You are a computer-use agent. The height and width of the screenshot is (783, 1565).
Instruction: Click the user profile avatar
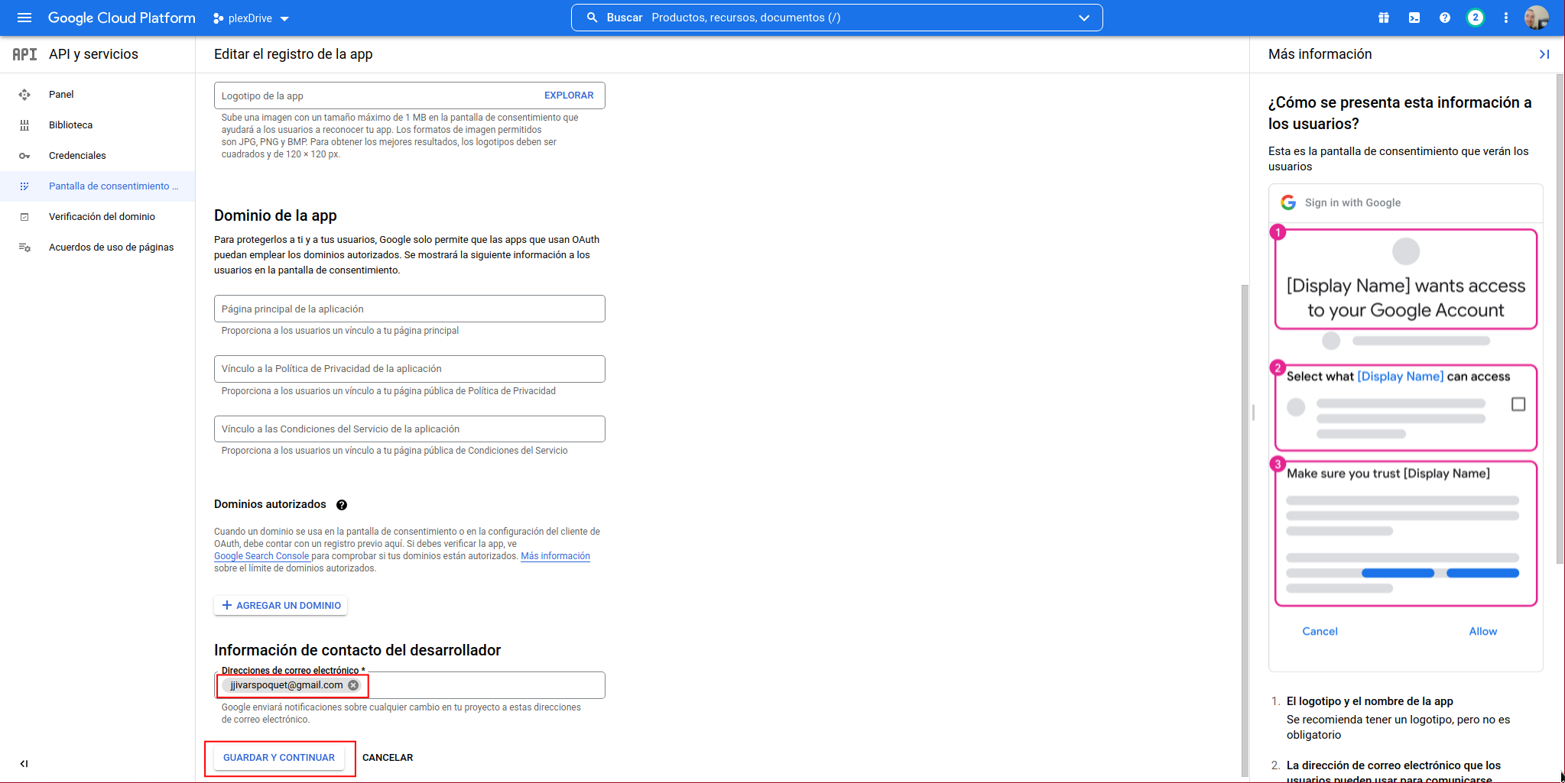[1536, 18]
